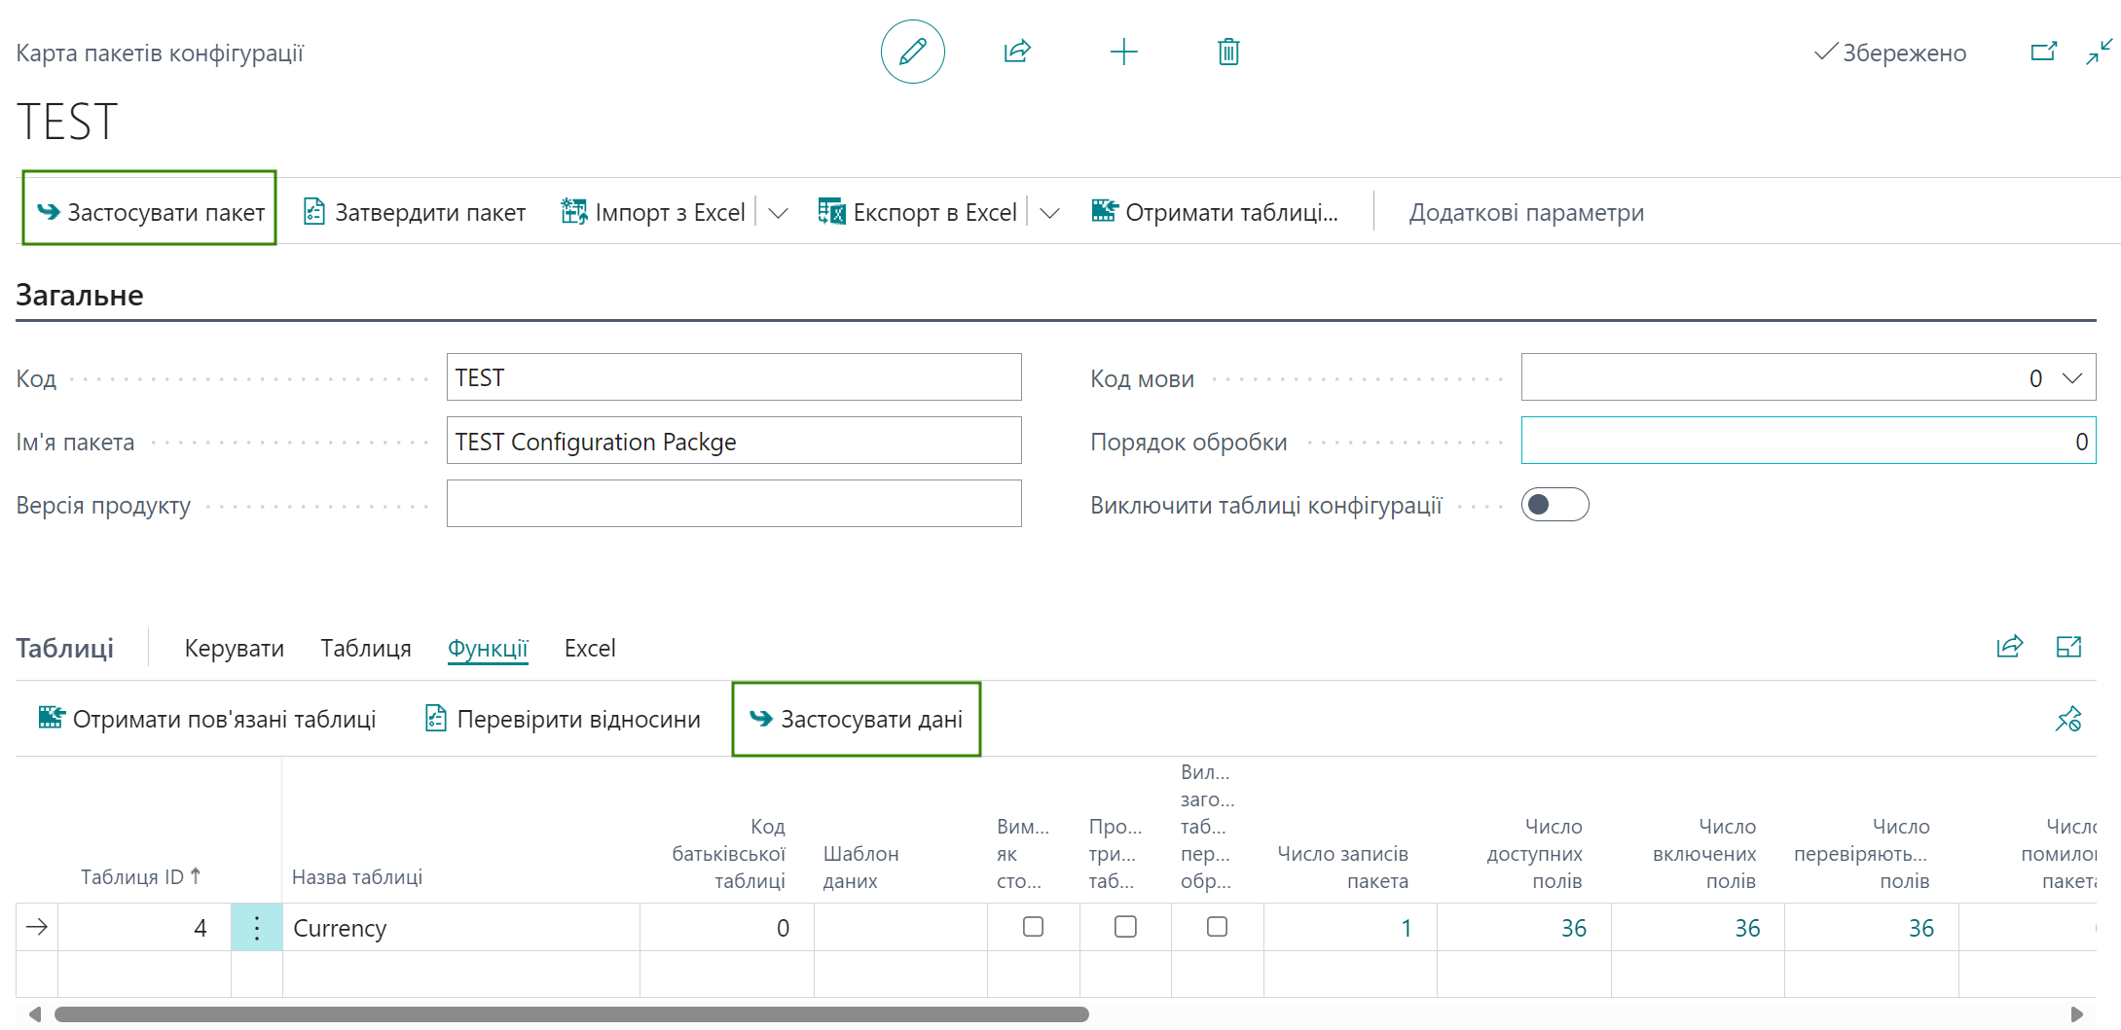This screenshot has width=2121, height=1030.
Task: Click the collapse page arrows icon
Action: tap(2099, 52)
